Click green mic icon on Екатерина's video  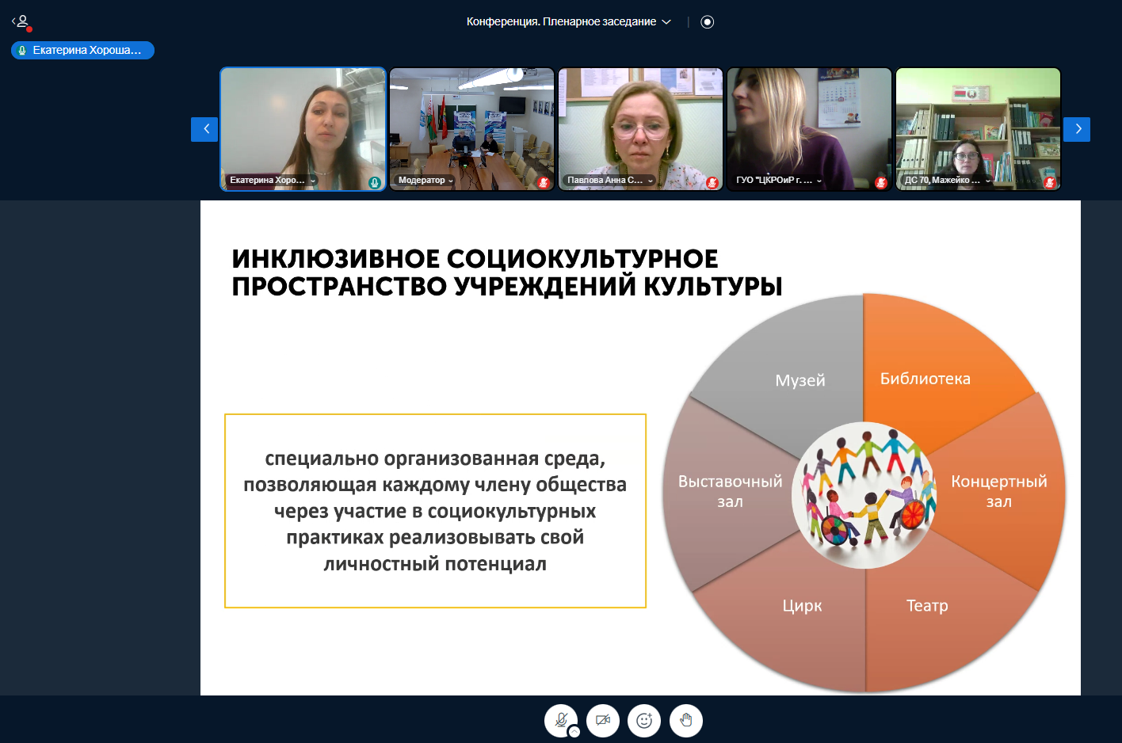[x=375, y=183]
